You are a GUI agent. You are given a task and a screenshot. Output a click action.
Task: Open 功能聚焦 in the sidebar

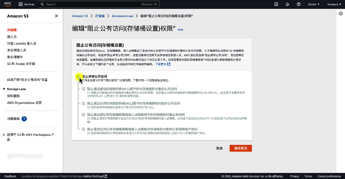(13, 119)
